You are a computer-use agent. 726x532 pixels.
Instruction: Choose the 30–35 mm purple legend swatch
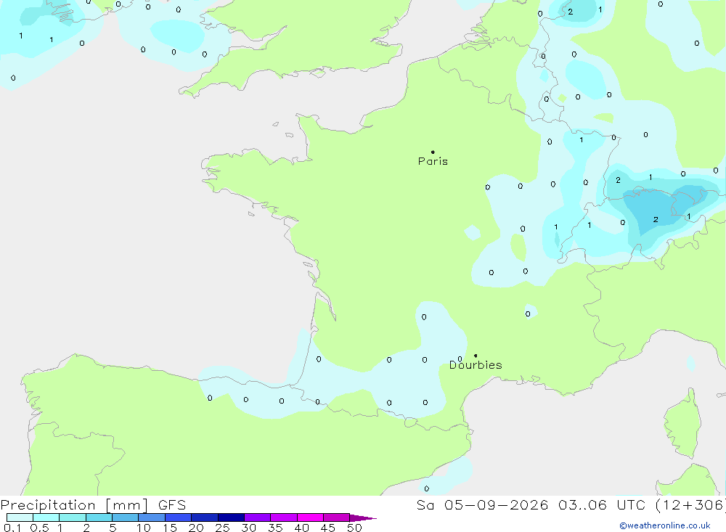(258, 517)
